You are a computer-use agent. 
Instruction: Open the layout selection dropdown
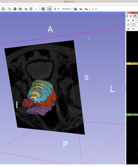coord(43,9)
